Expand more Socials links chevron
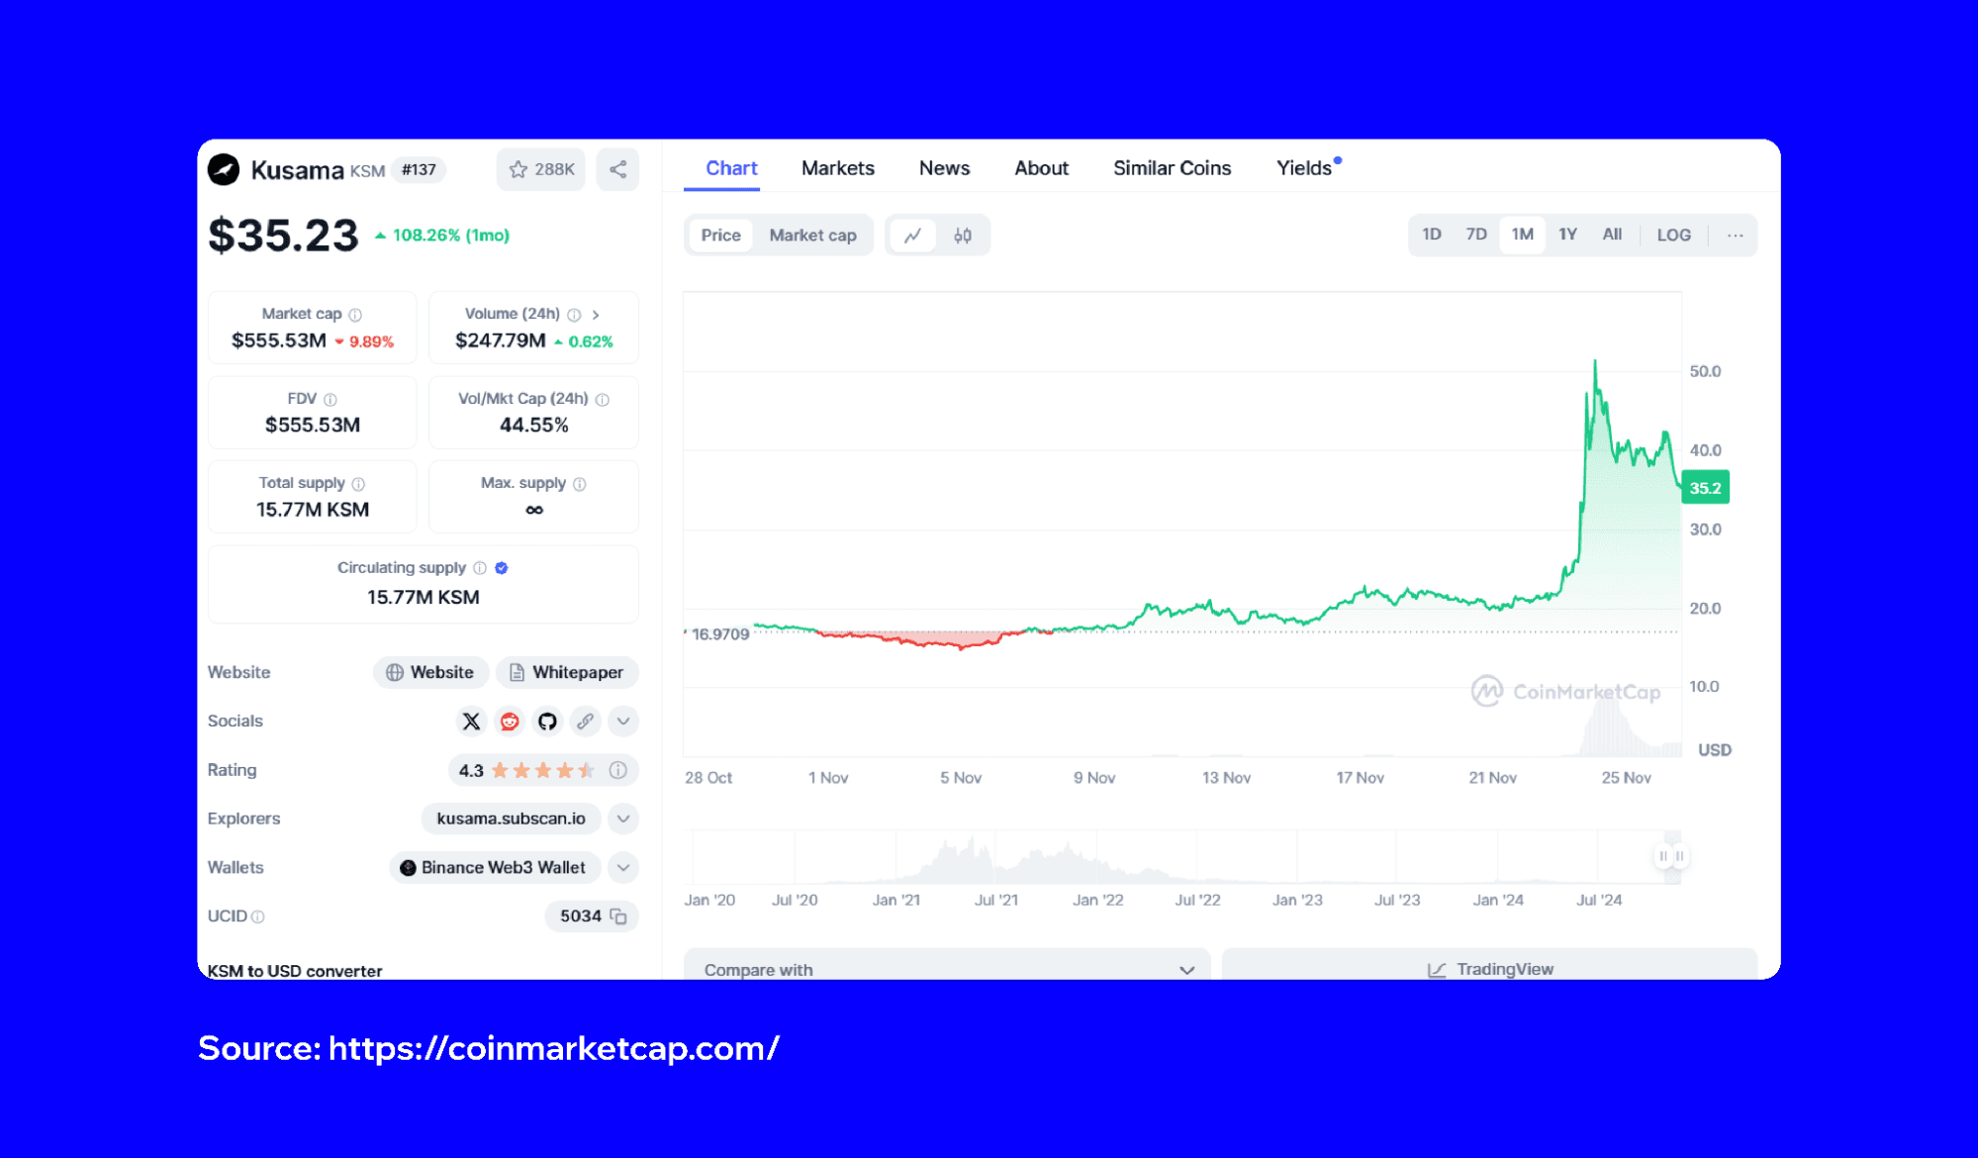The height and width of the screenshot is (1159, 1978). (623, 722)
